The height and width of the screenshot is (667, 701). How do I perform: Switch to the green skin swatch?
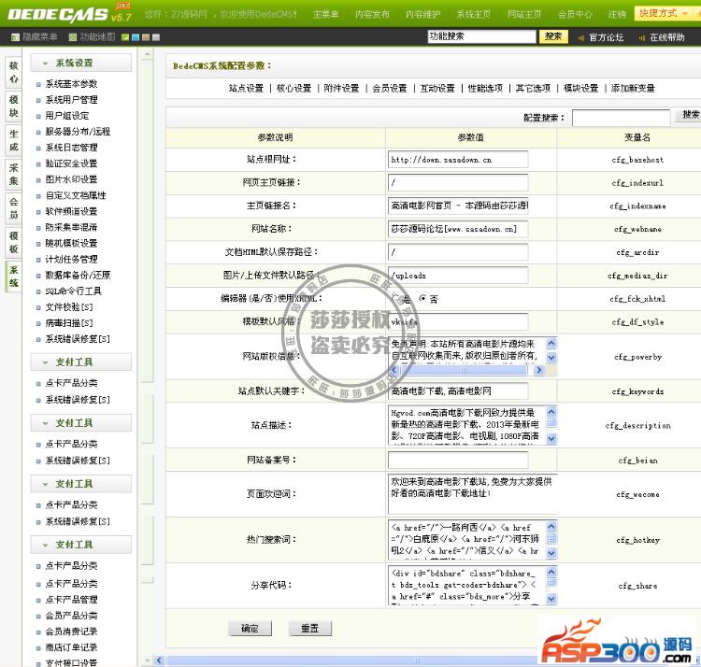point(125,37)
